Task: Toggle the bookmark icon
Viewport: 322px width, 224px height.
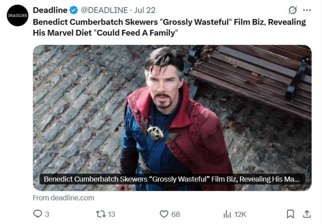Action: (291, 214)
